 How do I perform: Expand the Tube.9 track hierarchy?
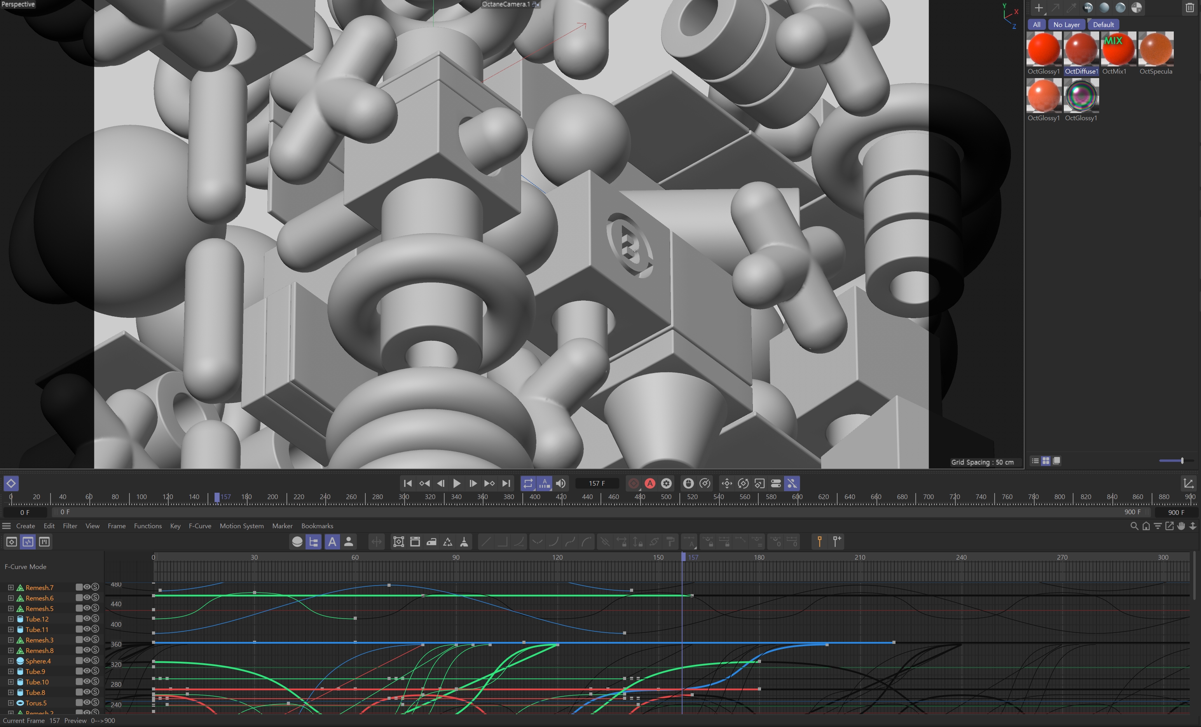point(11,671)
